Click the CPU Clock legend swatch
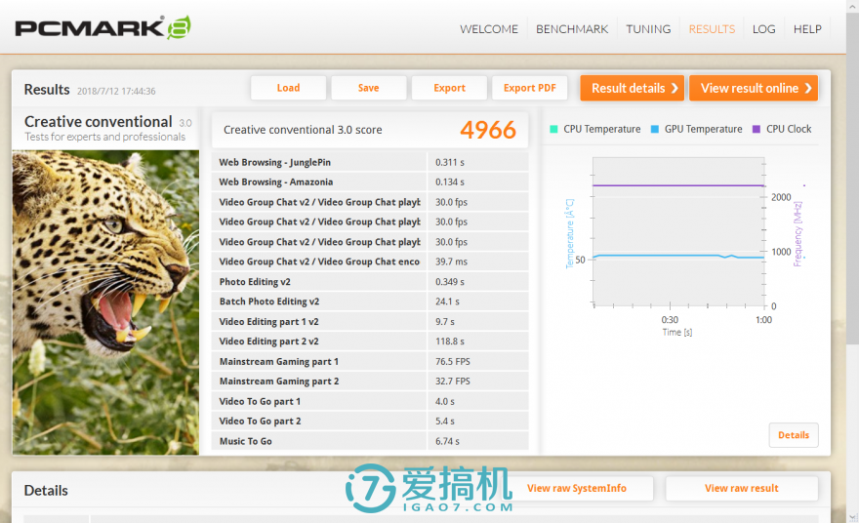 (757, 129)
